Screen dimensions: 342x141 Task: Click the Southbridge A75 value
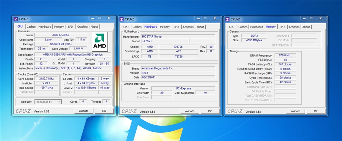178,51
